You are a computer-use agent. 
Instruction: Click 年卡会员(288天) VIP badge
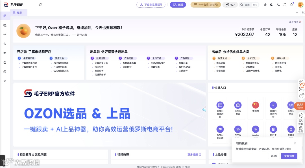(x=206, y=5)
